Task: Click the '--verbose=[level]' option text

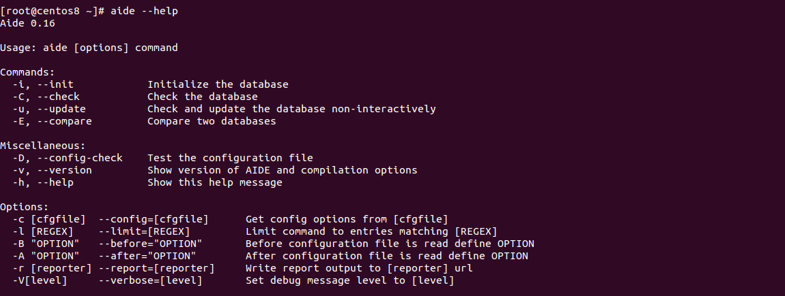Action: [x=150, y=280]
